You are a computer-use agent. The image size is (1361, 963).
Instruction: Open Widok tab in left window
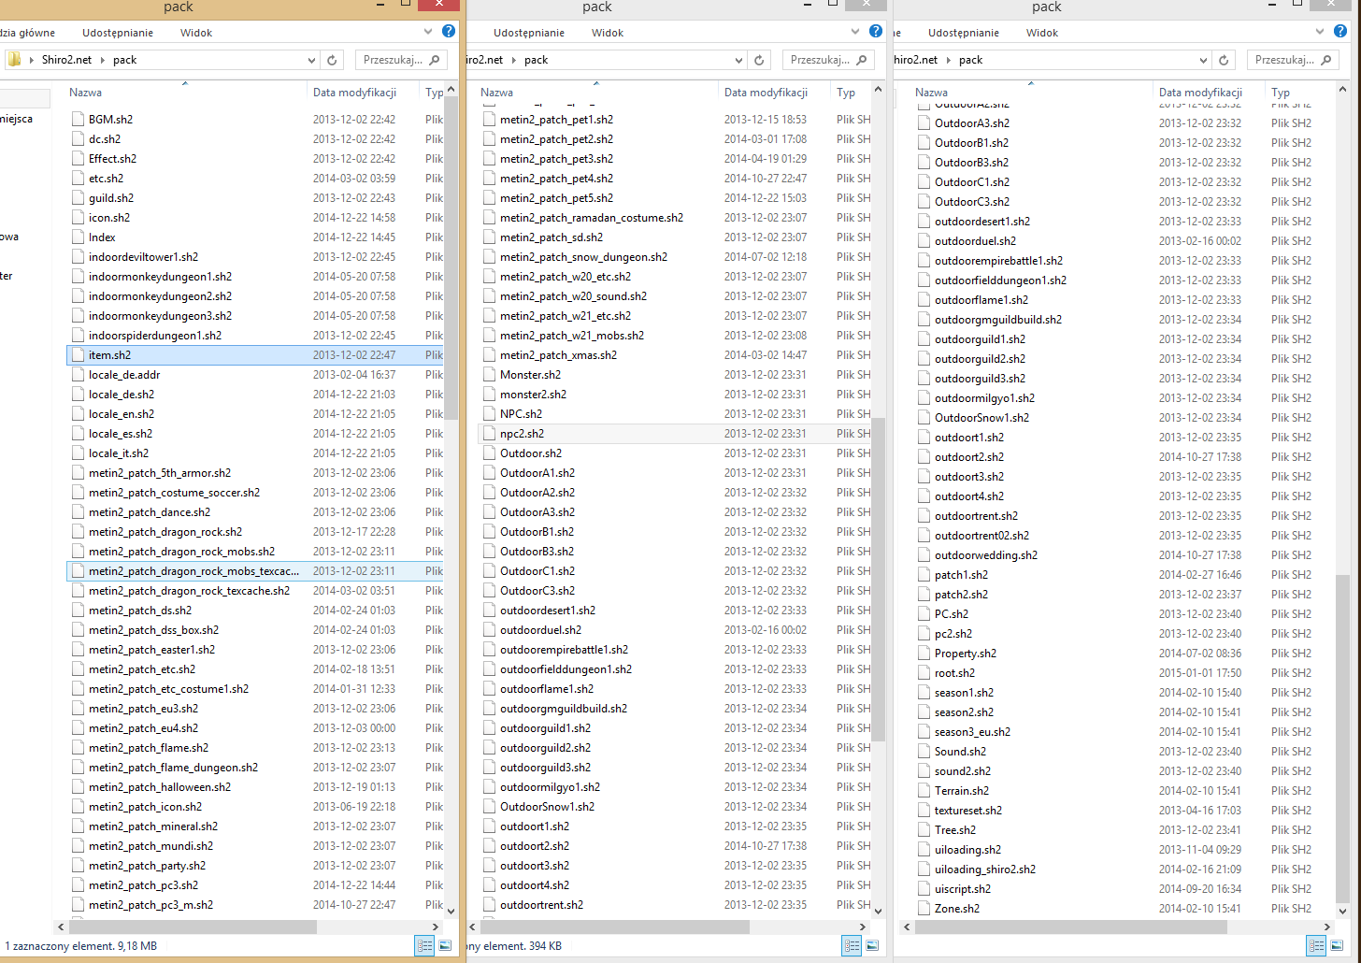pyautogui.click(x=196, y=33)
